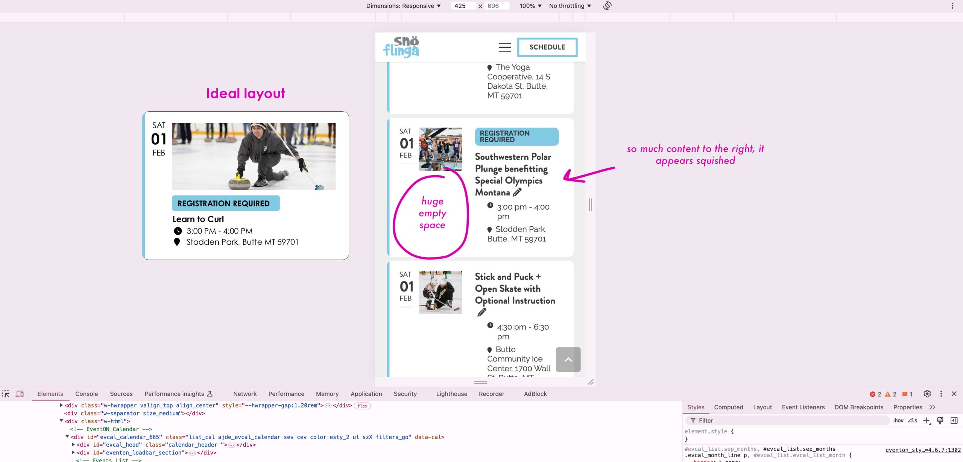Click the viewport corner resize handle

tap(591, 382)
